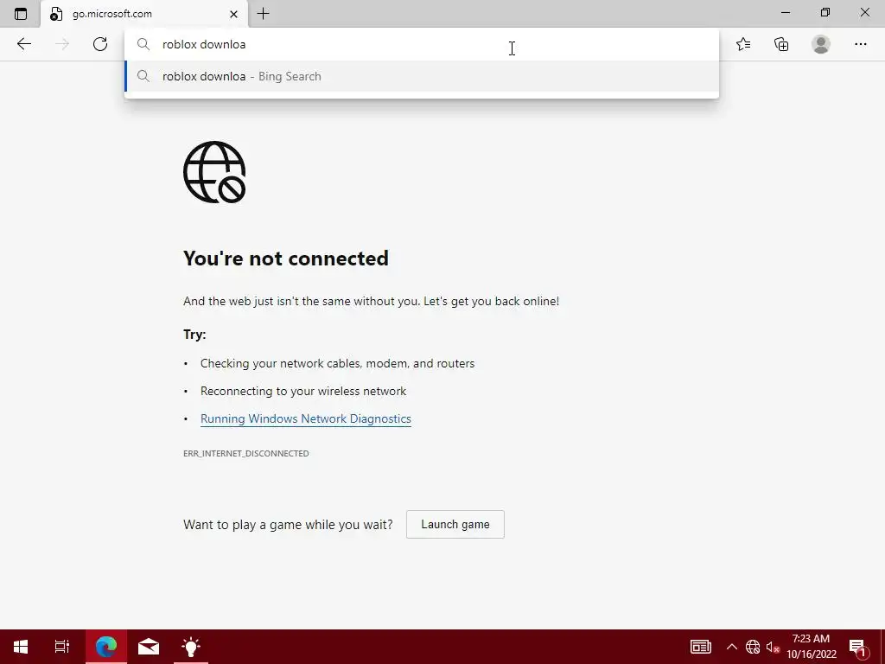Open the Mail app from taskbar
The height and width of the screenshot is (664, 885).
pos(149,647)
